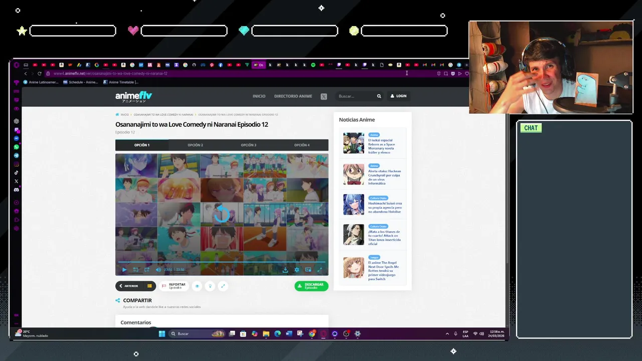642x361 pixels.
Task: Click REPORTAR Episodio button
Action: pyautogui.click(x=174, y=286)
